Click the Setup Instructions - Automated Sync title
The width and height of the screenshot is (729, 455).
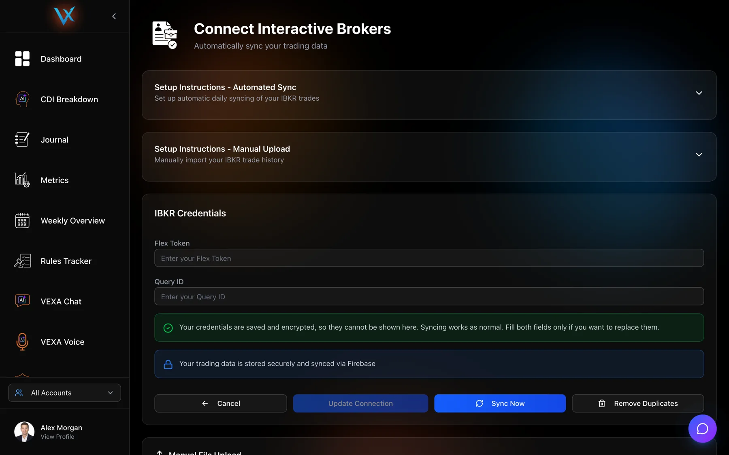click(x=225, y=87)
